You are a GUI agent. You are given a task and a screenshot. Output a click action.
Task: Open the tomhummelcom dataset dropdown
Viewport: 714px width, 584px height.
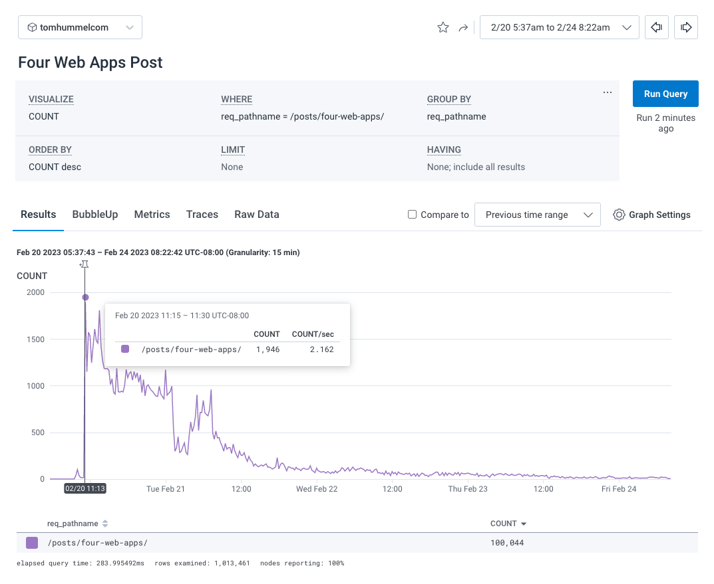[80, 27]
